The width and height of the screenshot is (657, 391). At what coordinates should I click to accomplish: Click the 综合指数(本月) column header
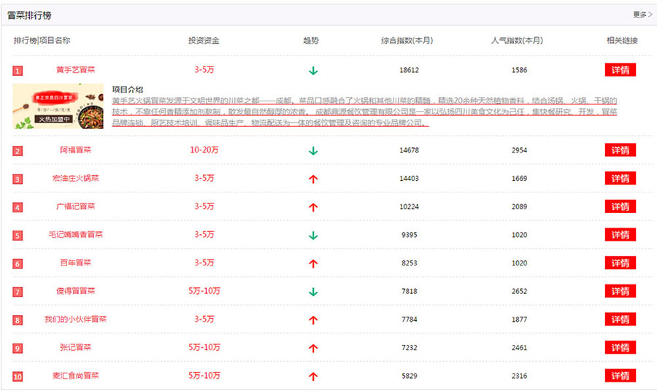(407, 41)
